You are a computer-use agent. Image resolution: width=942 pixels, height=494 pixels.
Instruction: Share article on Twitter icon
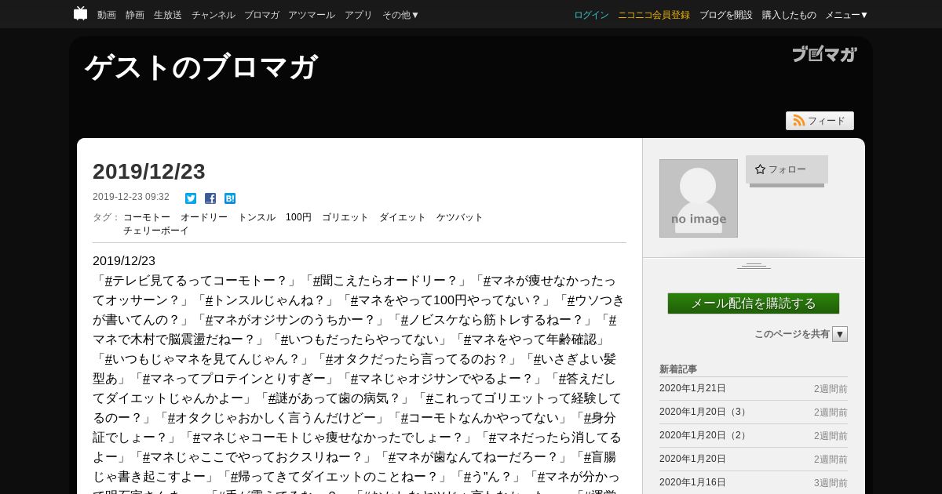pyautogui.click(x=191, y=198)
